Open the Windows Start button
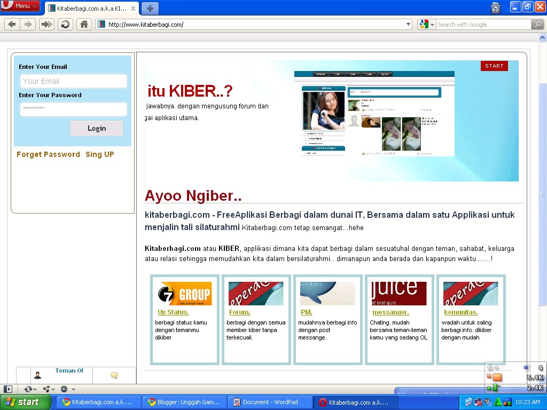This screenshot has width=547, height=410. click(25, 402)
